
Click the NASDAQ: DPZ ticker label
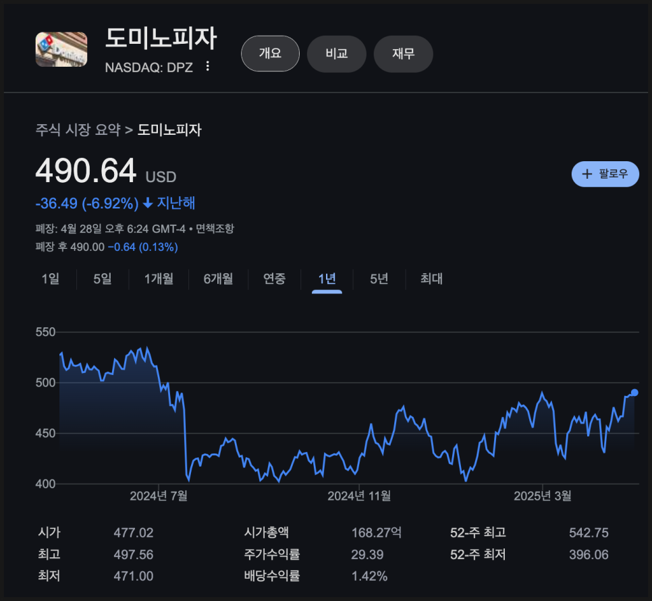click(x=149, y=67)
